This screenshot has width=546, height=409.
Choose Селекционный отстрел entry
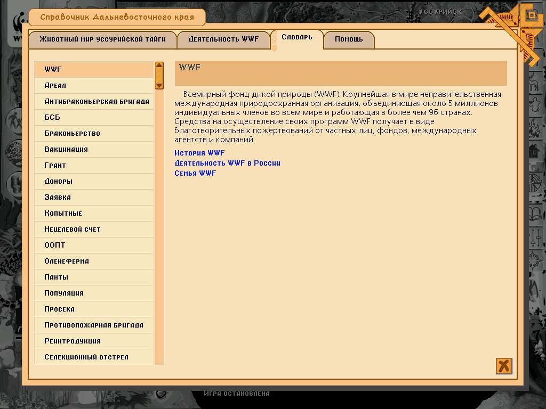click(x=94, y=357)
